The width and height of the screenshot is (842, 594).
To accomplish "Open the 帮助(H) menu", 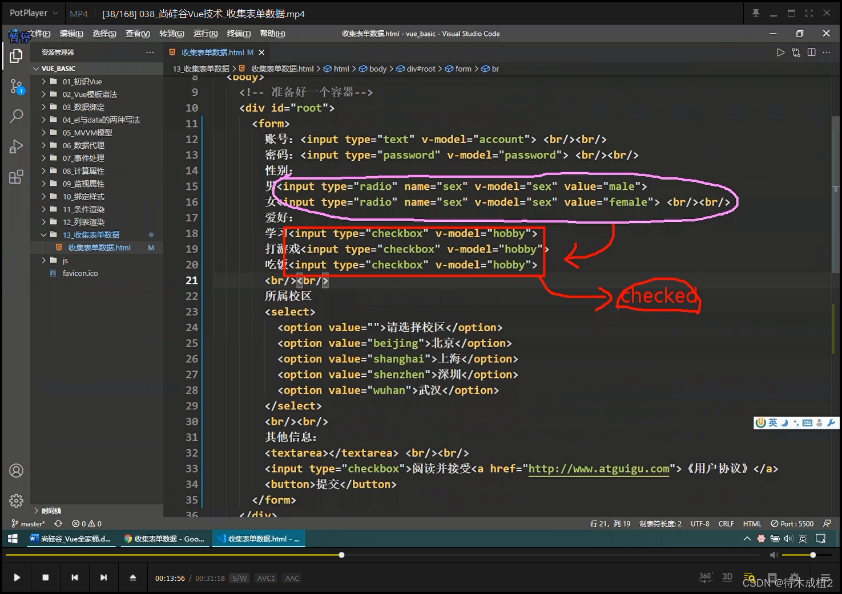I will pyautogui.click(x=272, y=34).
